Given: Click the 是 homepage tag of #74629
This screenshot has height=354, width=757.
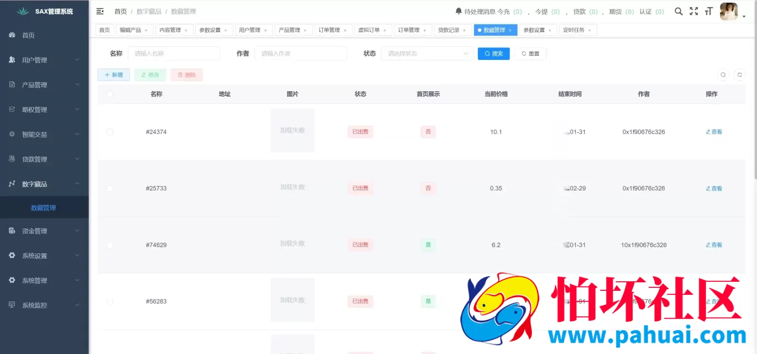Looking at the screenshot, I should [428, 245].
